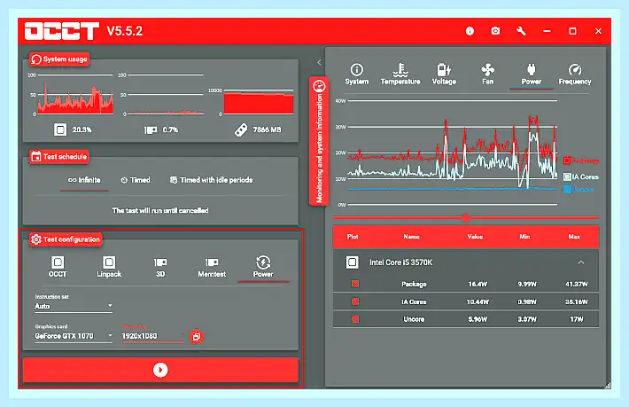Toggle Package legend swatch in graph
This screenshot has width=629, height=407.
coord(567,160)
